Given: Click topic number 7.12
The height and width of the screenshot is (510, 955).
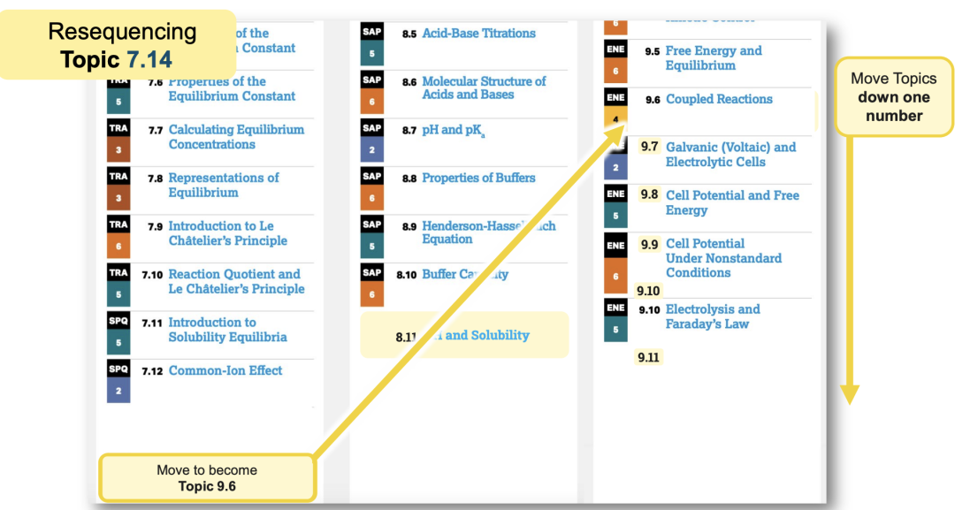Looking at the screenshot, I should click(152, 371).
